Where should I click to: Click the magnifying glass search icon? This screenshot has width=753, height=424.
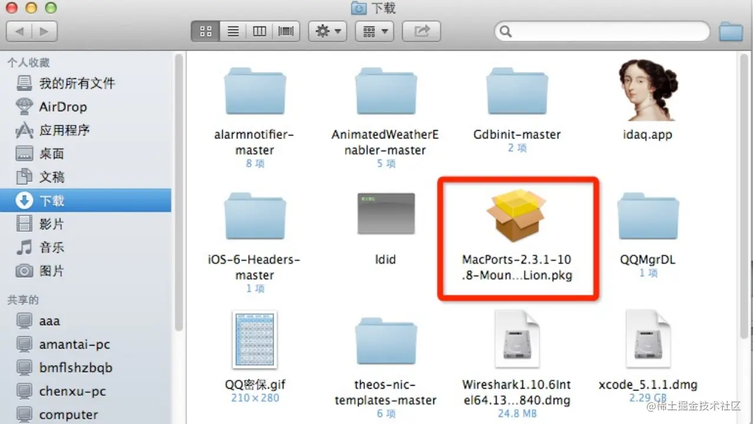coord(506,31)
